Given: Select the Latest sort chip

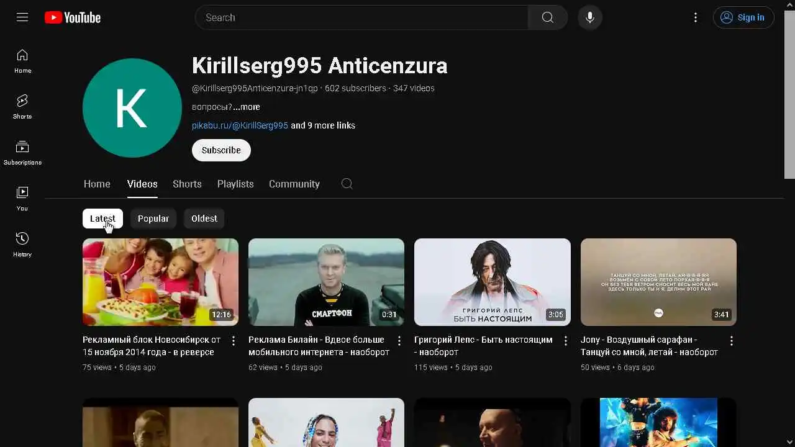Looking at the screenshot, I should [102, 219].
